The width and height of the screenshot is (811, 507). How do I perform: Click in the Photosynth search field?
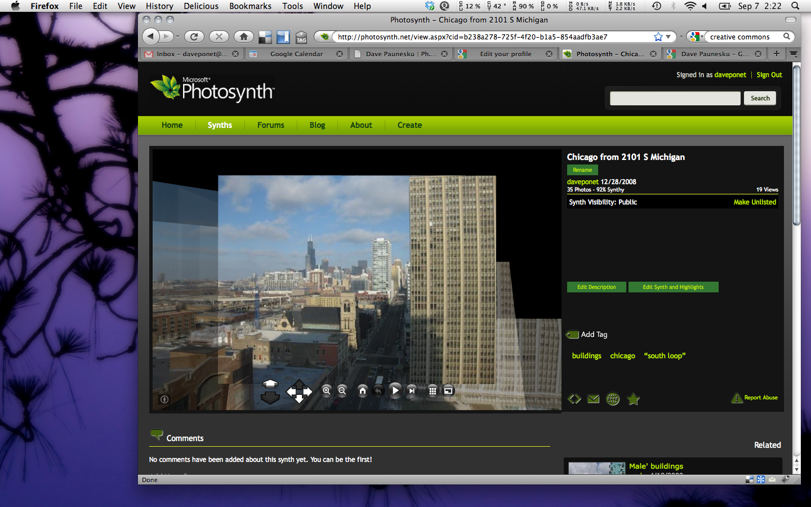[675, 99]
